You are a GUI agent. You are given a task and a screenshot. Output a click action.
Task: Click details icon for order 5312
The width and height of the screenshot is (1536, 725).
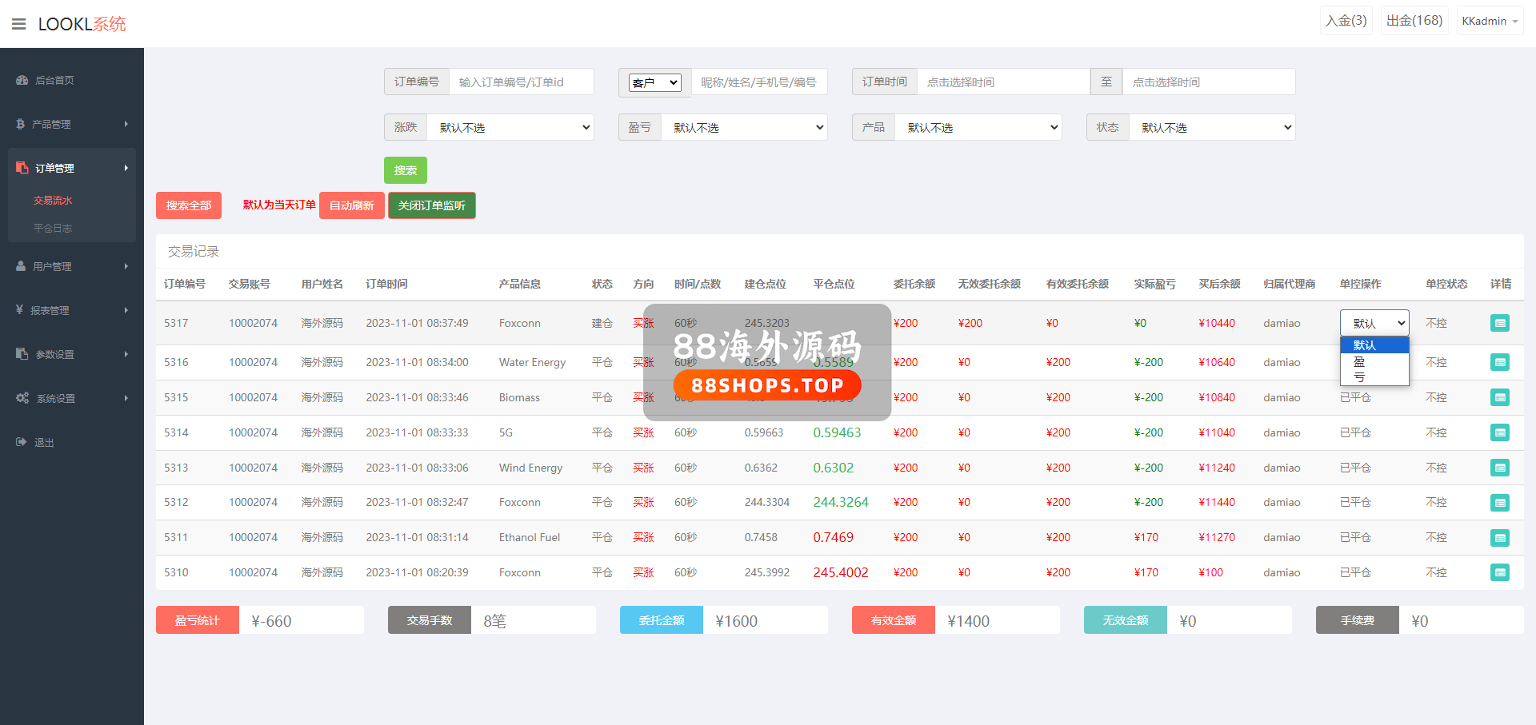pyautogui.click(x=1500, y=503)
